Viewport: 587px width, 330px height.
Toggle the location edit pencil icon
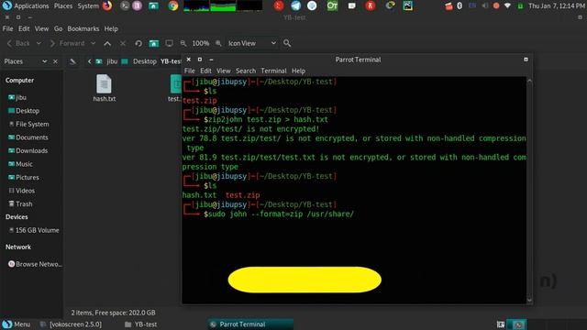(x=73, y=61)
